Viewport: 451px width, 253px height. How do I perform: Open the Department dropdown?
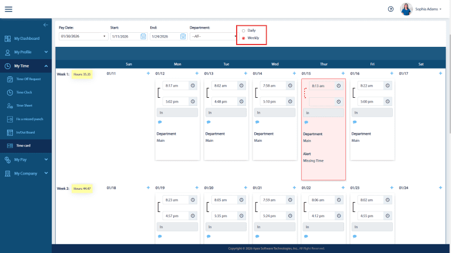coord(214,36)
